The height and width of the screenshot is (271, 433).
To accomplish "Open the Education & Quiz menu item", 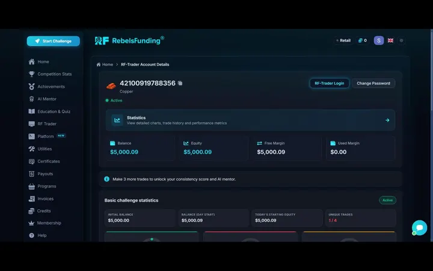I will [54, 111].
